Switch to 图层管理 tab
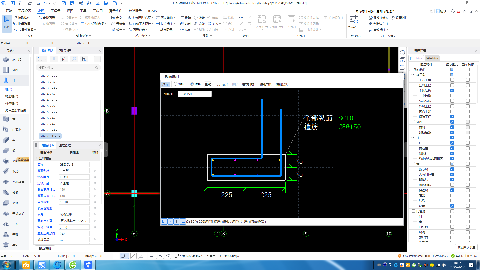This screenshot has width=480, height=270. point(65,145)
